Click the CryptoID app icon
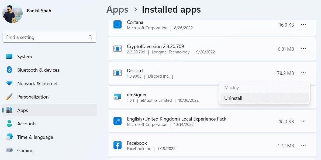Screen dimensions: 321x160 coord(118,49)
